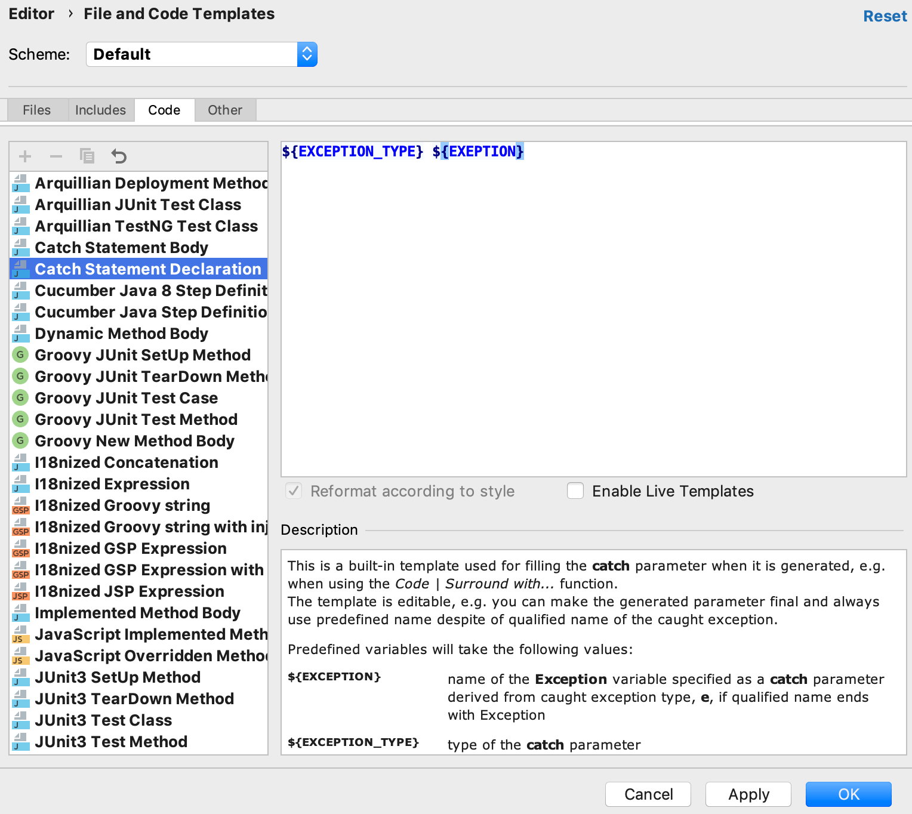Create a new template with the plus icon
The width and height of the screenshot is (912, 814).
pyautogui.click(x=24, y=156)
